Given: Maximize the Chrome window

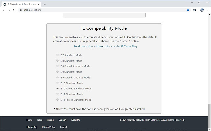Looking at the screenshot, I should coord(199,2).
